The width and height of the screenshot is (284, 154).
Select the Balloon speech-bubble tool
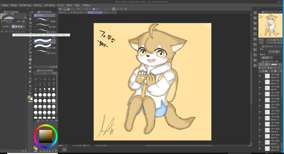coord(30,89)
